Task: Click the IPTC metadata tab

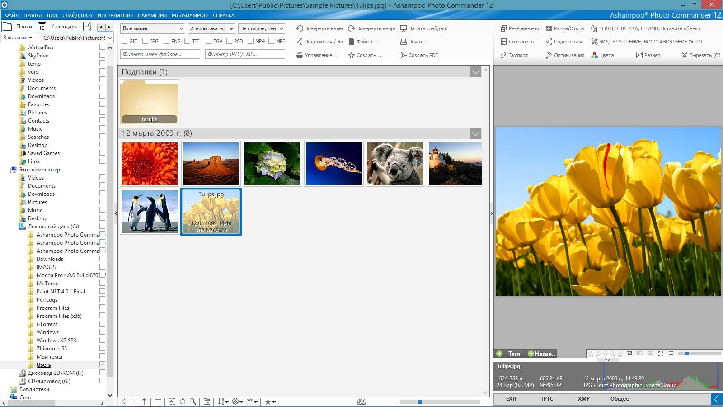Action: point(548,399)
